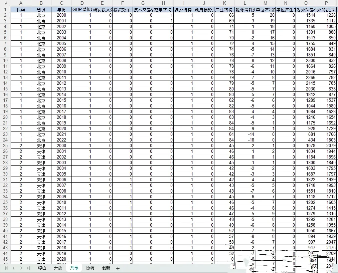The height and width of the screenshot is (273, 338).
Task: Select the cell with value 1822
Action: (306, 180)
